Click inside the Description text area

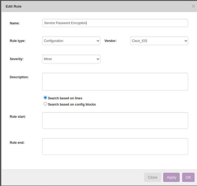click(115, 81)
